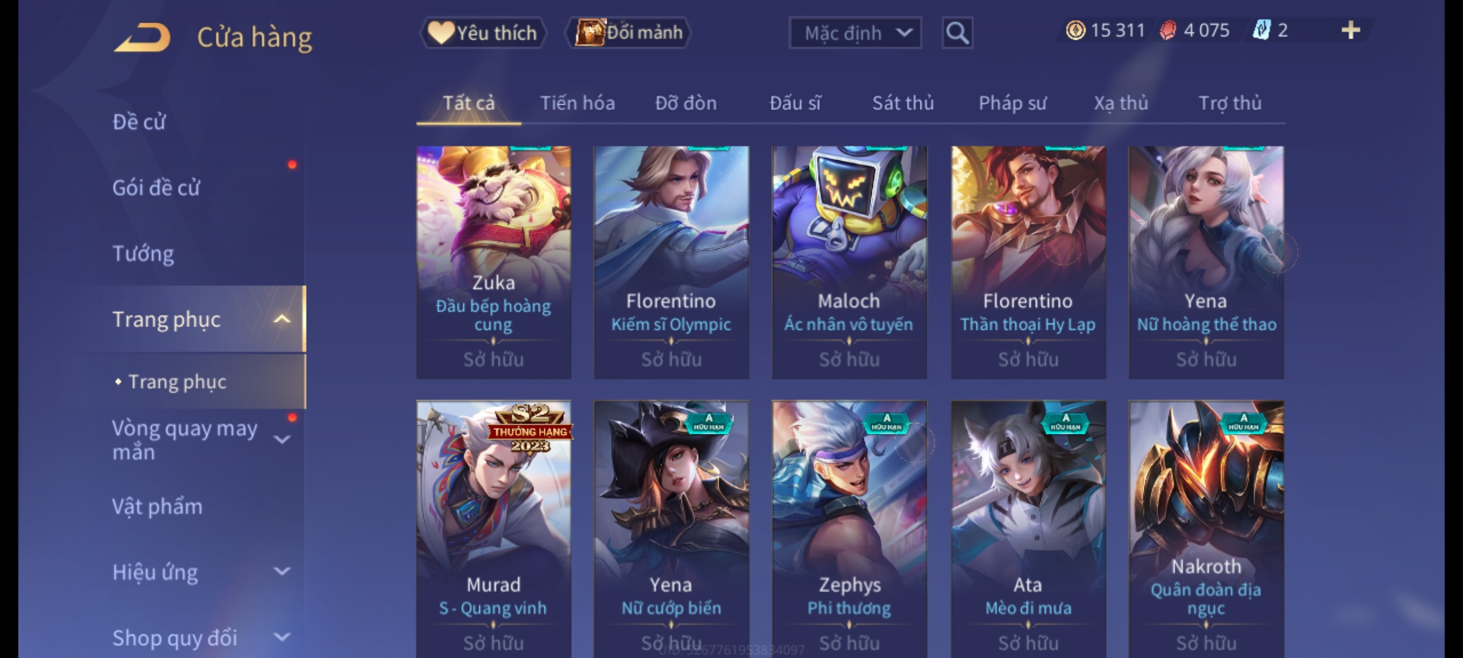Select the Tiến hóa tab
Image resolution: width=1463 pixels, height=658 pixels.
tap(577, 103)
